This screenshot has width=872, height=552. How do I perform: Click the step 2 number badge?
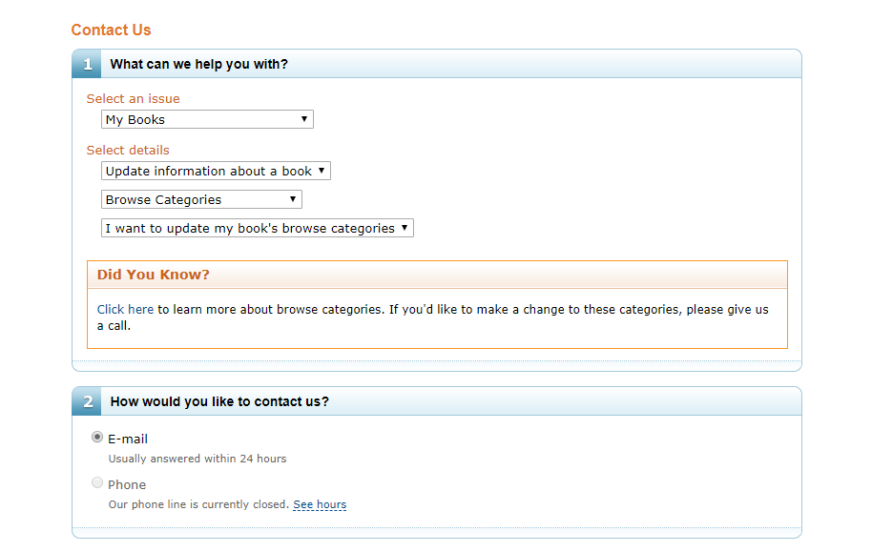coord(87,402)
